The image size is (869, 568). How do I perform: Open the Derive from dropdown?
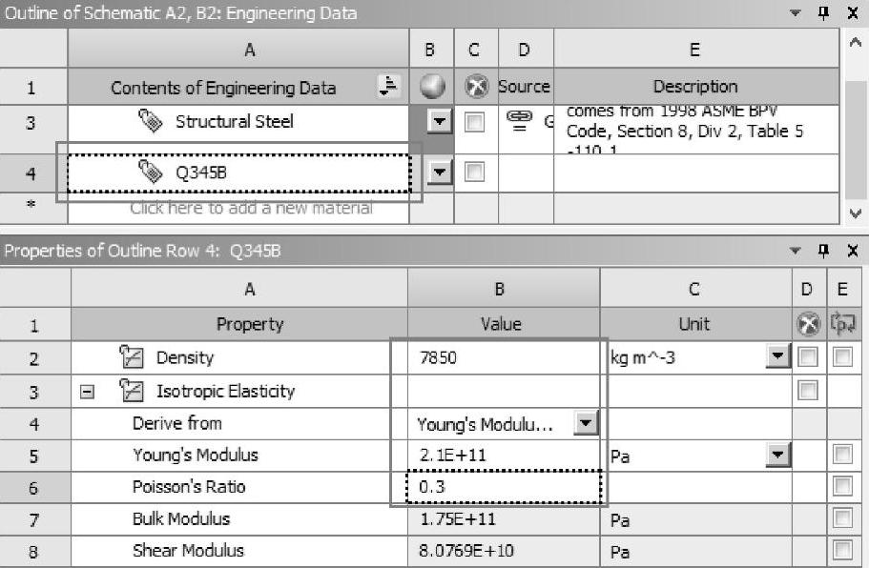(586, 423)
